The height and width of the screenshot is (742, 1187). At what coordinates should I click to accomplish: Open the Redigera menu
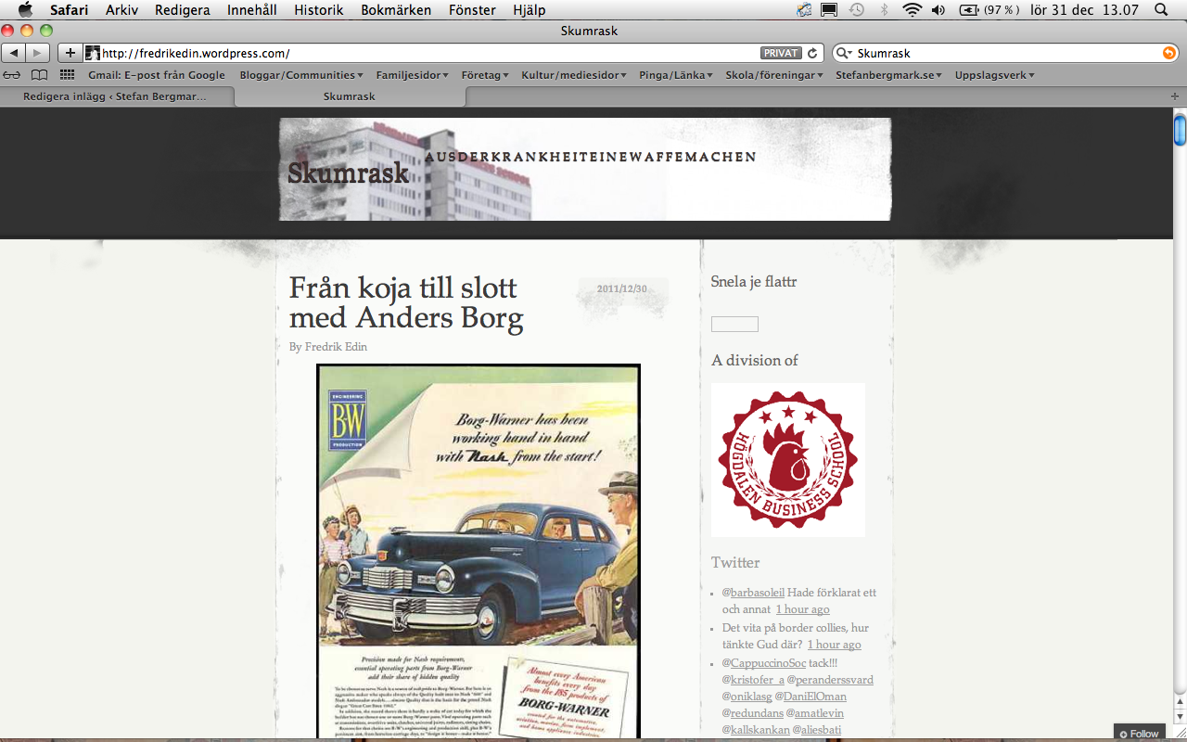click(183, 10)
